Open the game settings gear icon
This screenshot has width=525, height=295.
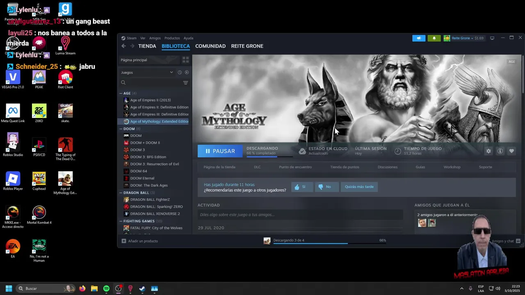(x=488, y=151)
